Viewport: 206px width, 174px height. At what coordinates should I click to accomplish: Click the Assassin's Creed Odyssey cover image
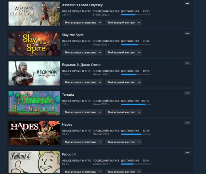pos(34,14)
